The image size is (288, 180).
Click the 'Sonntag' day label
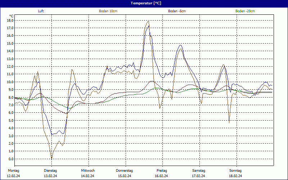click(235, 171)
